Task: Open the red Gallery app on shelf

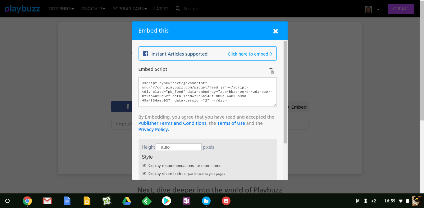Action: coord(226,201)
